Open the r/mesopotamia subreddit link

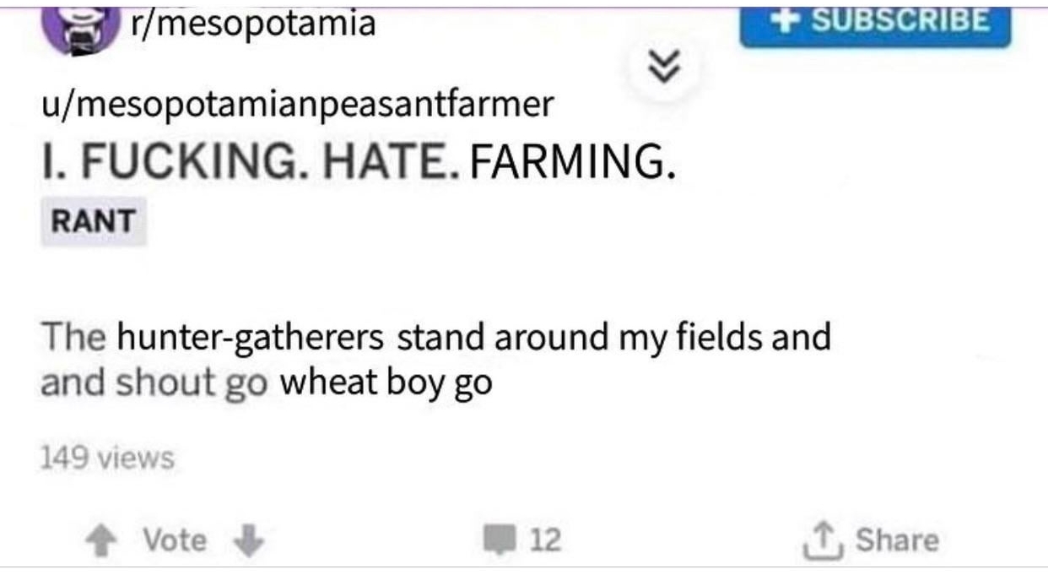[251, 24]
